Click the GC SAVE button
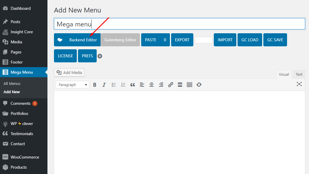309x174 pixels. (x=275, y=40)
